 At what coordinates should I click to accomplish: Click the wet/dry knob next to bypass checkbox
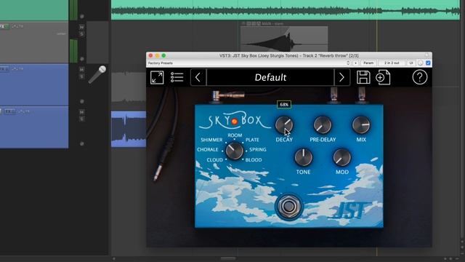tap(421, 63)
